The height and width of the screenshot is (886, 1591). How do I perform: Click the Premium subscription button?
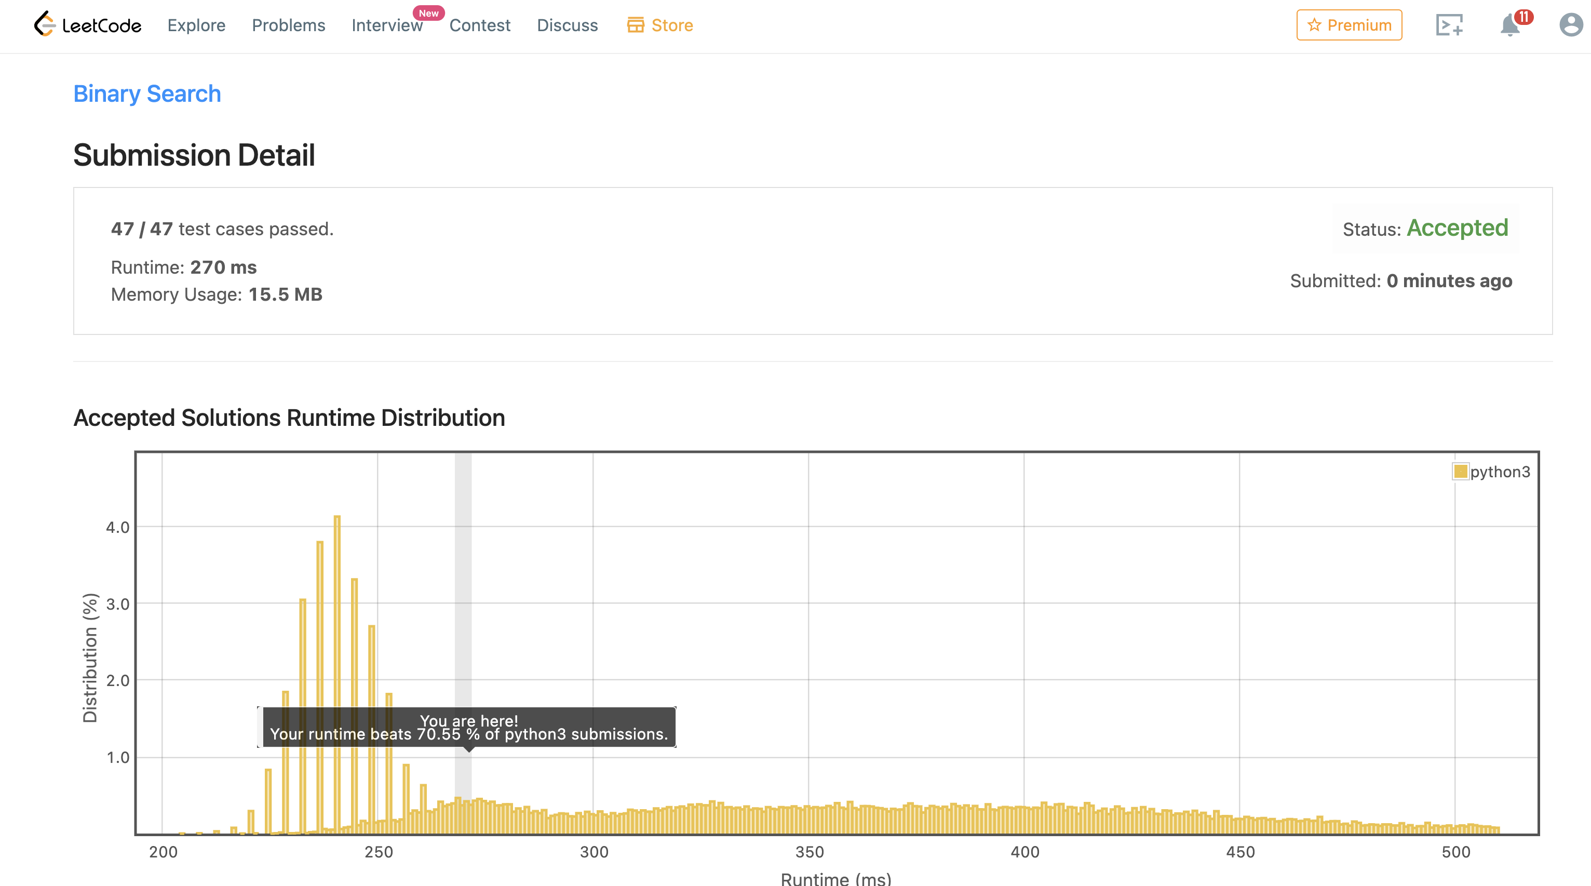pos(1349,25)
